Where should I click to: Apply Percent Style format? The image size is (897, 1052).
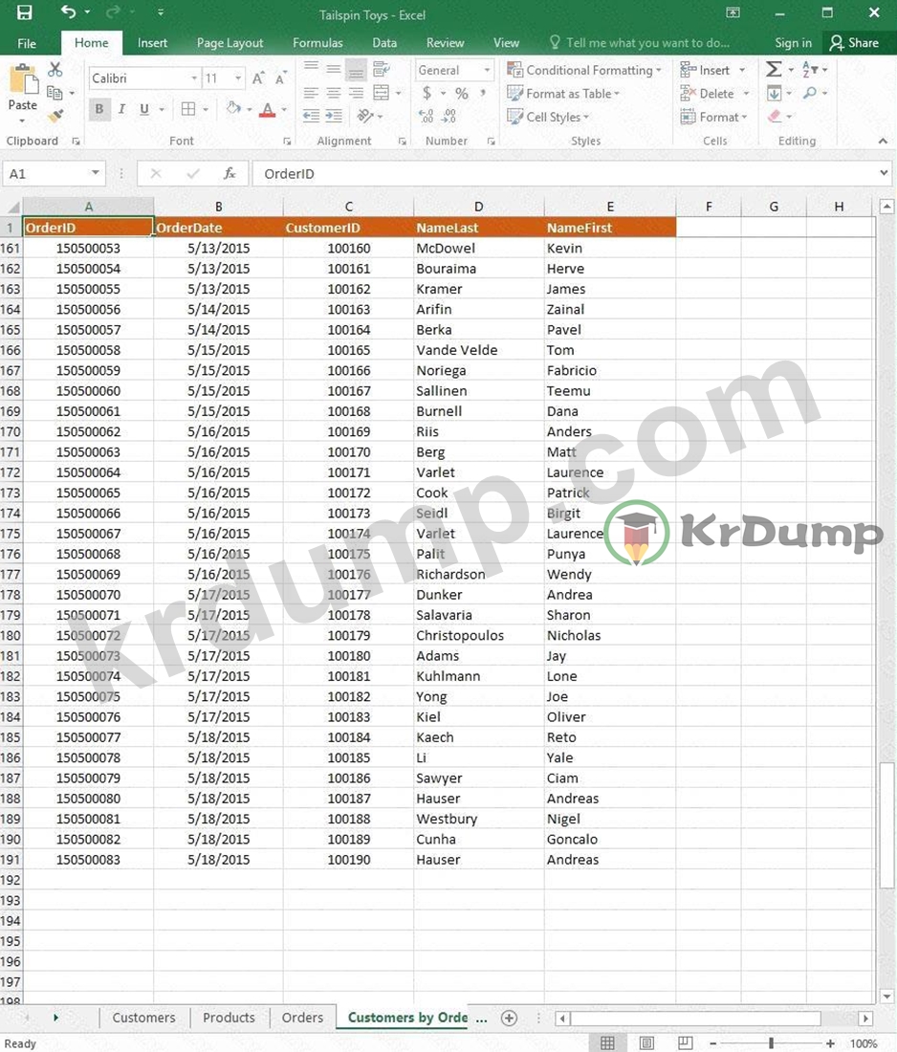pos(462,94)
